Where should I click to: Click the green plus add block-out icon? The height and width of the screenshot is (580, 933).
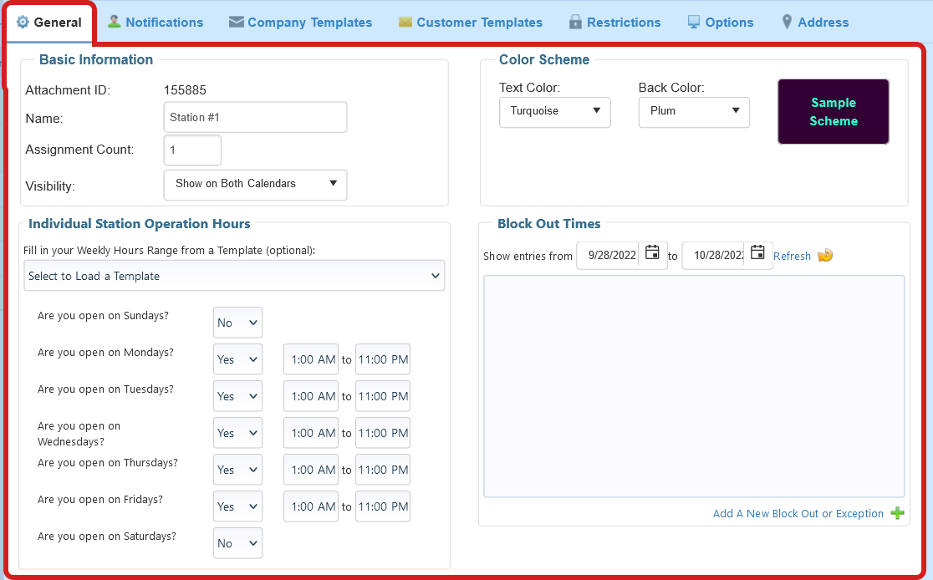pyautogui.click(x=897, y=513)
